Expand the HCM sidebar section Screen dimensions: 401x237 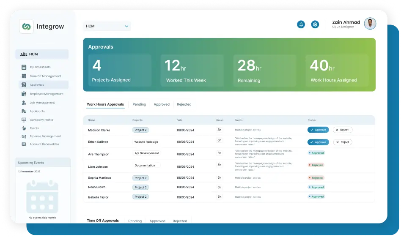(x=42, y=54)
